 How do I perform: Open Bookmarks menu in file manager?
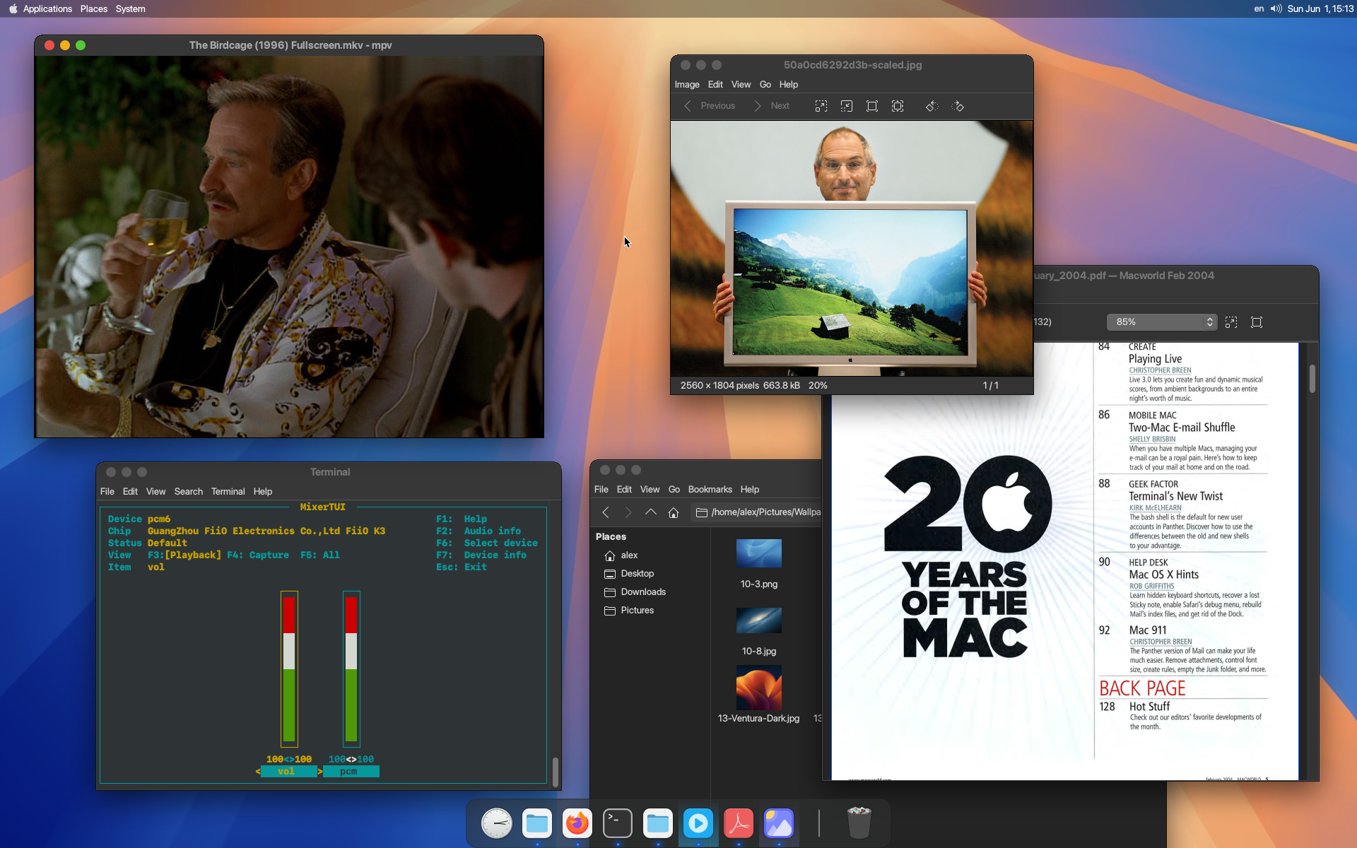(x=710, y=489)
